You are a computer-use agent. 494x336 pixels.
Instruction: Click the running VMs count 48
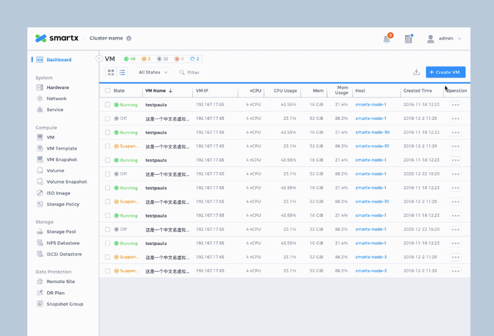pos(129,59)
